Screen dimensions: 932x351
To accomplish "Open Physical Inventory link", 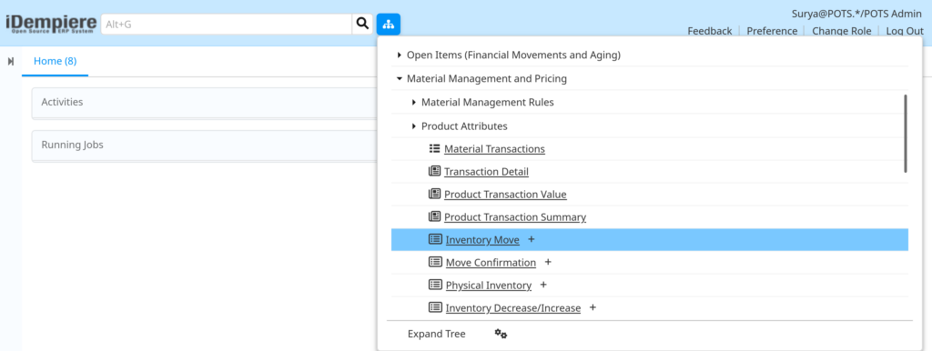I will click(x=489, y=286).
